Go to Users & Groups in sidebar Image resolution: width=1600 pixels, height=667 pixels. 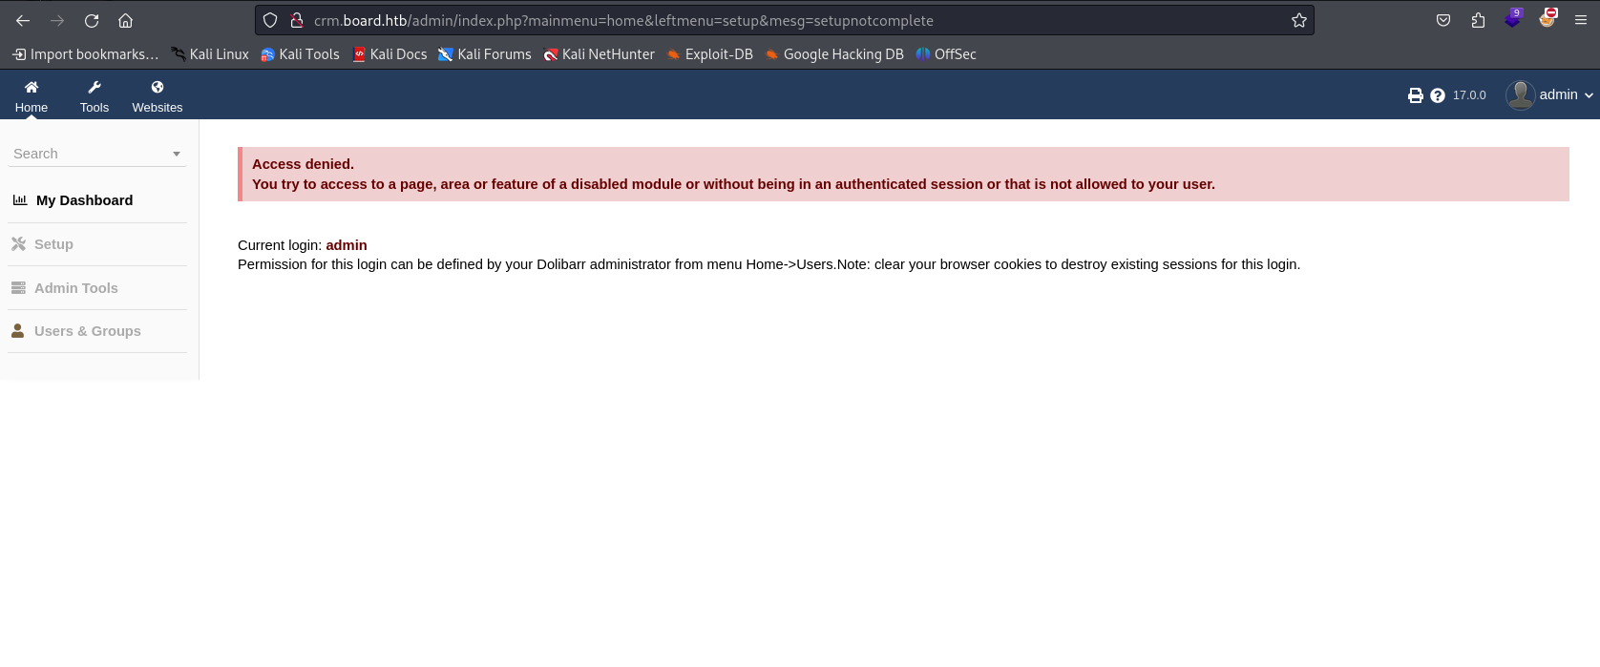[87, 331]
